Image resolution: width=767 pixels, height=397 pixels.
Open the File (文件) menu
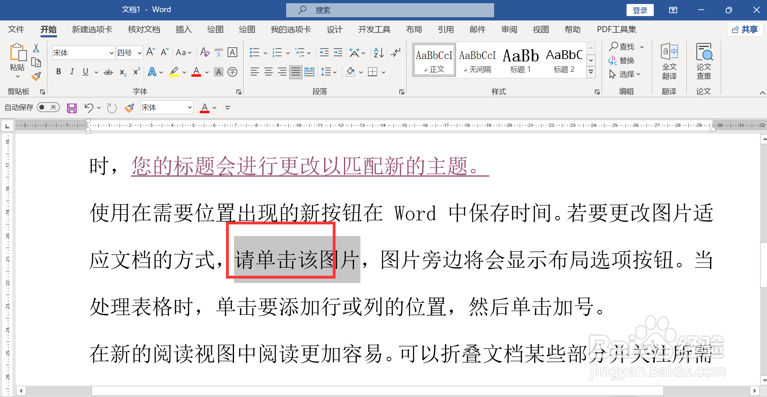(x=16, y=29)
